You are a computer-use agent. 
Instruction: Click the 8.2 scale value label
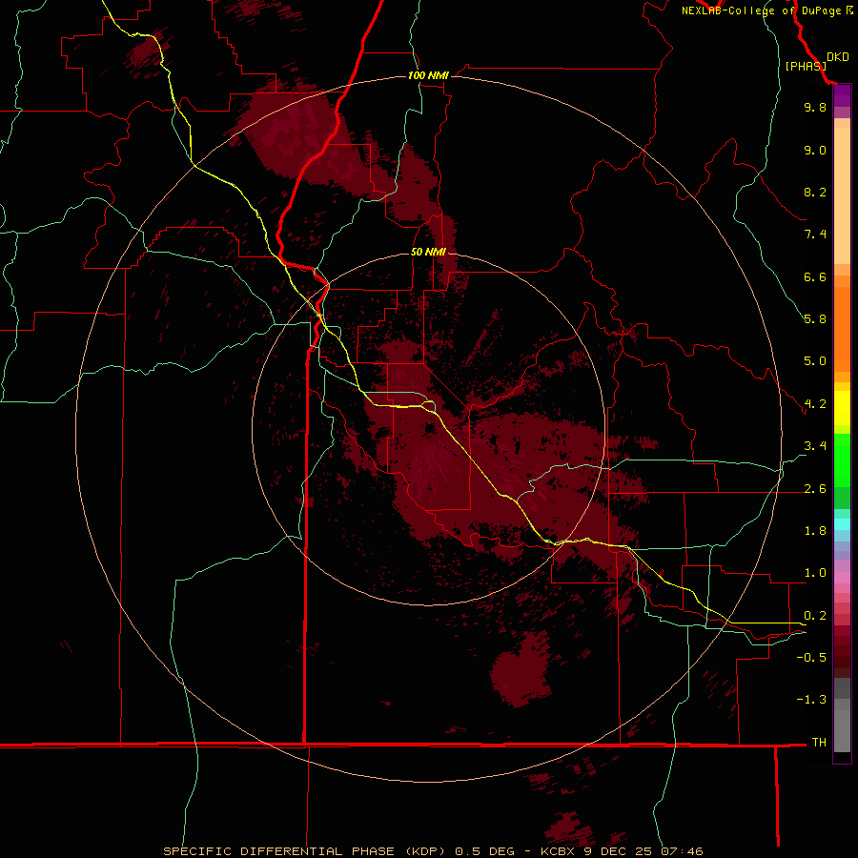point(815,192)
